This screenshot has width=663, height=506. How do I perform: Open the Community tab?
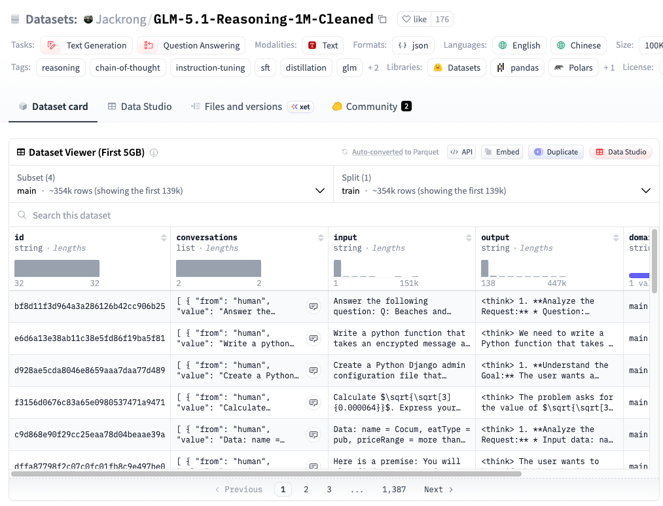(x=372, y=107)
